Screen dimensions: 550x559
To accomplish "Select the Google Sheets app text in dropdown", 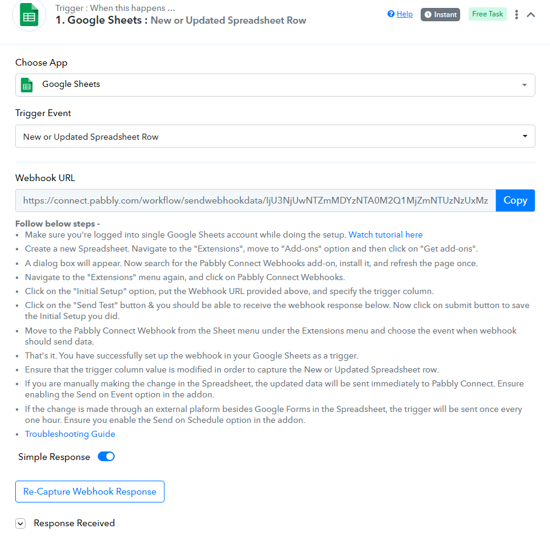I will point(71,84).
